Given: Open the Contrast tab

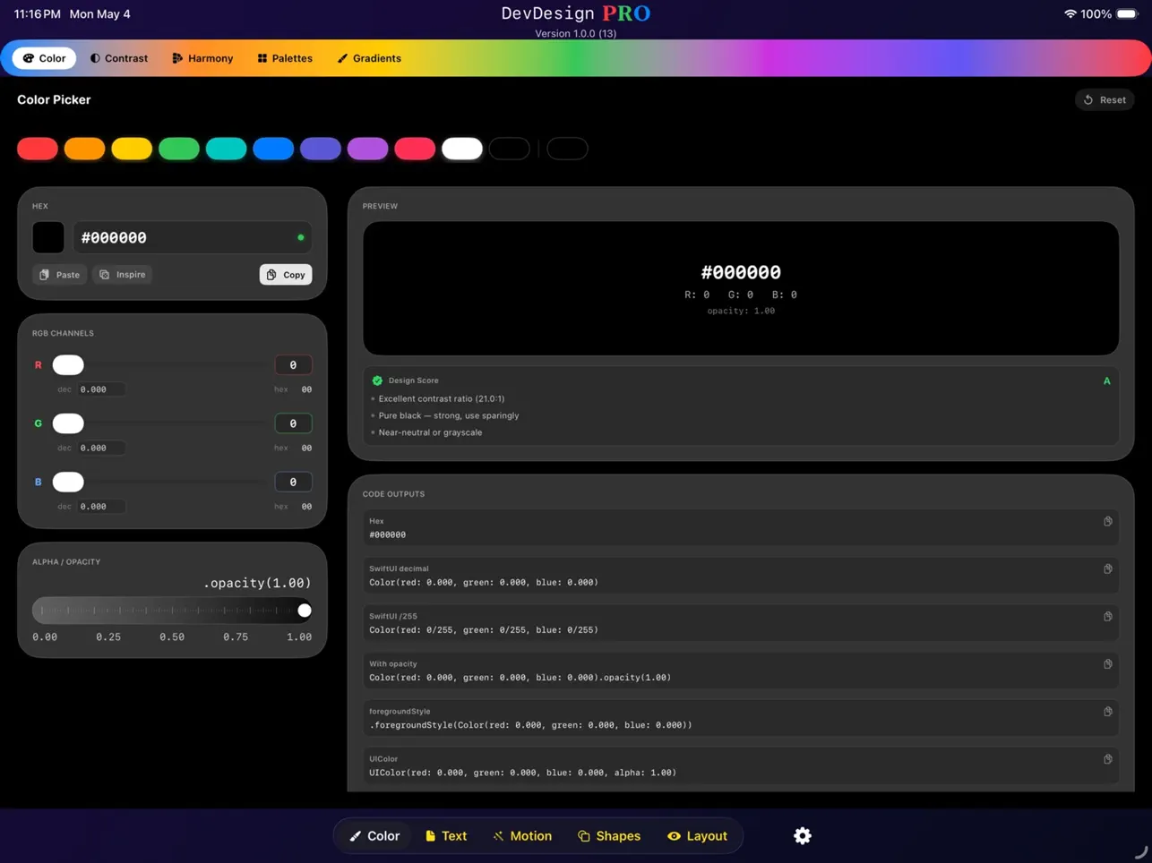Looking at the screenshot, I should click(x=119, y=58).
